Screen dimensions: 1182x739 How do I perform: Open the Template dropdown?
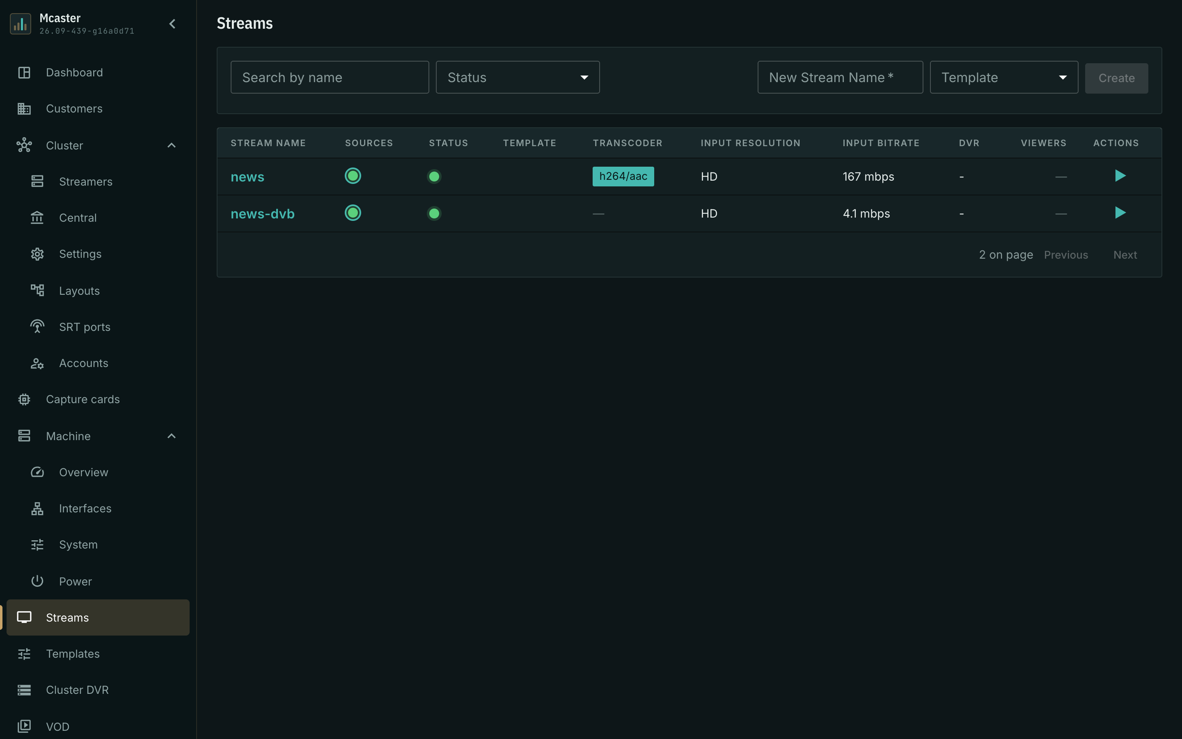1004,77
